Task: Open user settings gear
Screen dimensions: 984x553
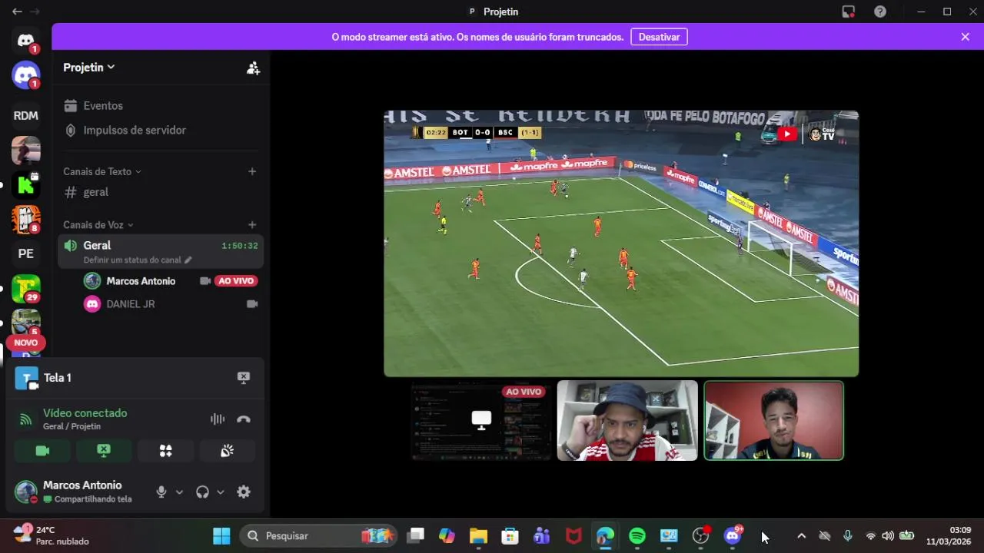Action: [244, 492]
